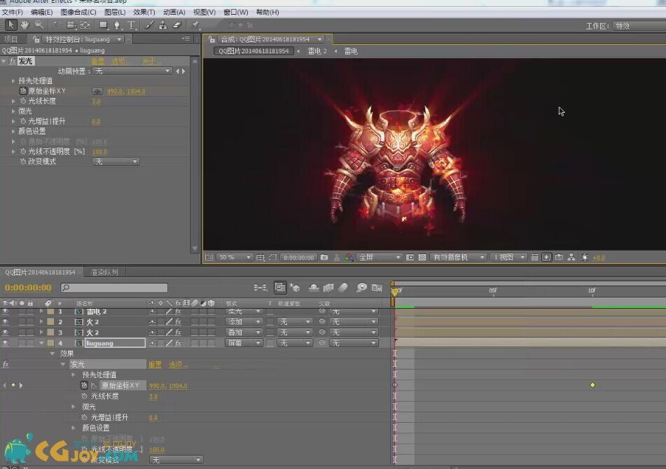Select the Unified Camera tool
666x469 pixels.
click(x=71, y=25)
